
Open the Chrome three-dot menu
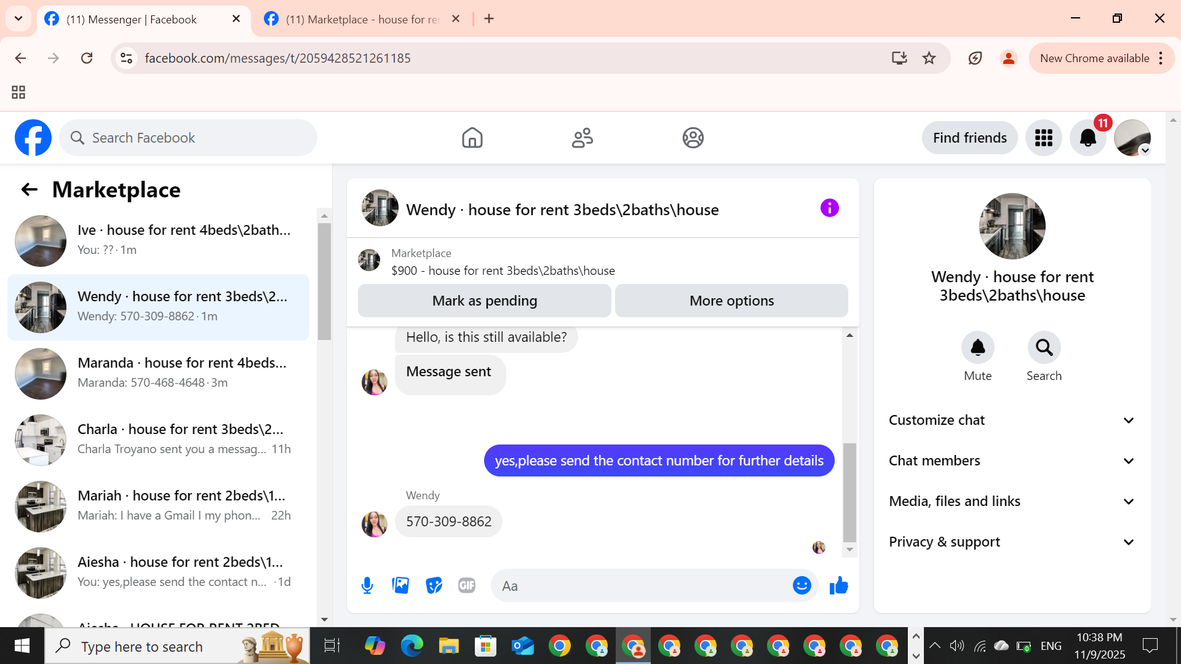coord(1161,58)
